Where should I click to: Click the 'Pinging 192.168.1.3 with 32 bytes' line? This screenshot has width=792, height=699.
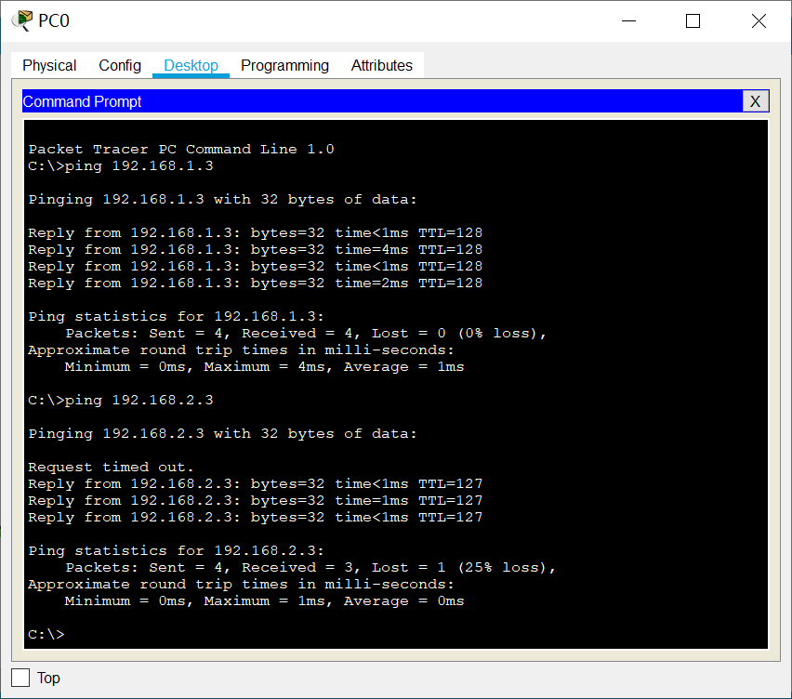[x=223, y=199]
